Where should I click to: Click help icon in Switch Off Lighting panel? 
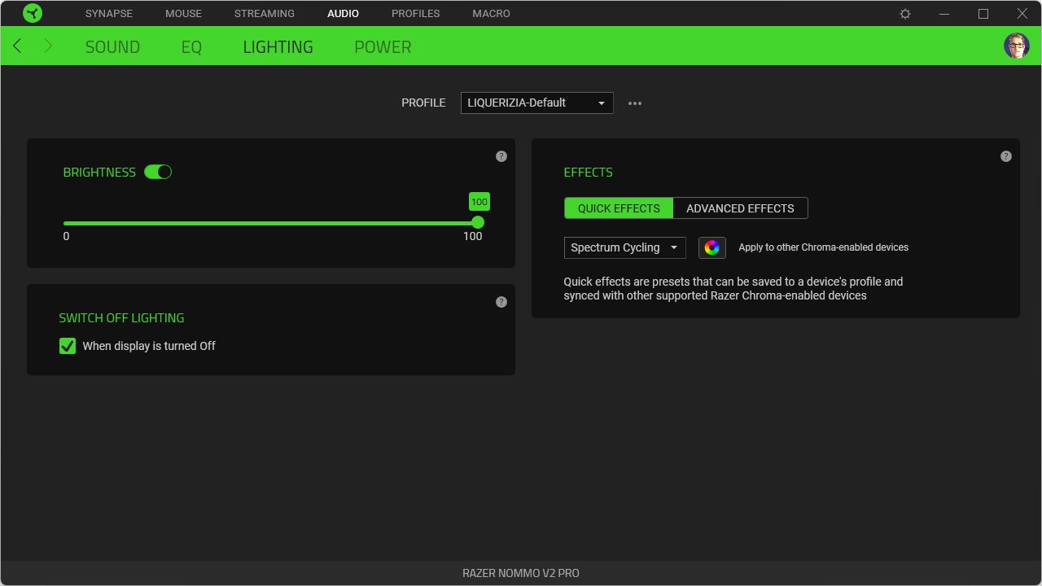click(x=501, y=302)
